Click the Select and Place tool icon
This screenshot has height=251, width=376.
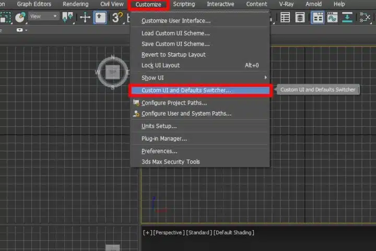click(20, 17)
